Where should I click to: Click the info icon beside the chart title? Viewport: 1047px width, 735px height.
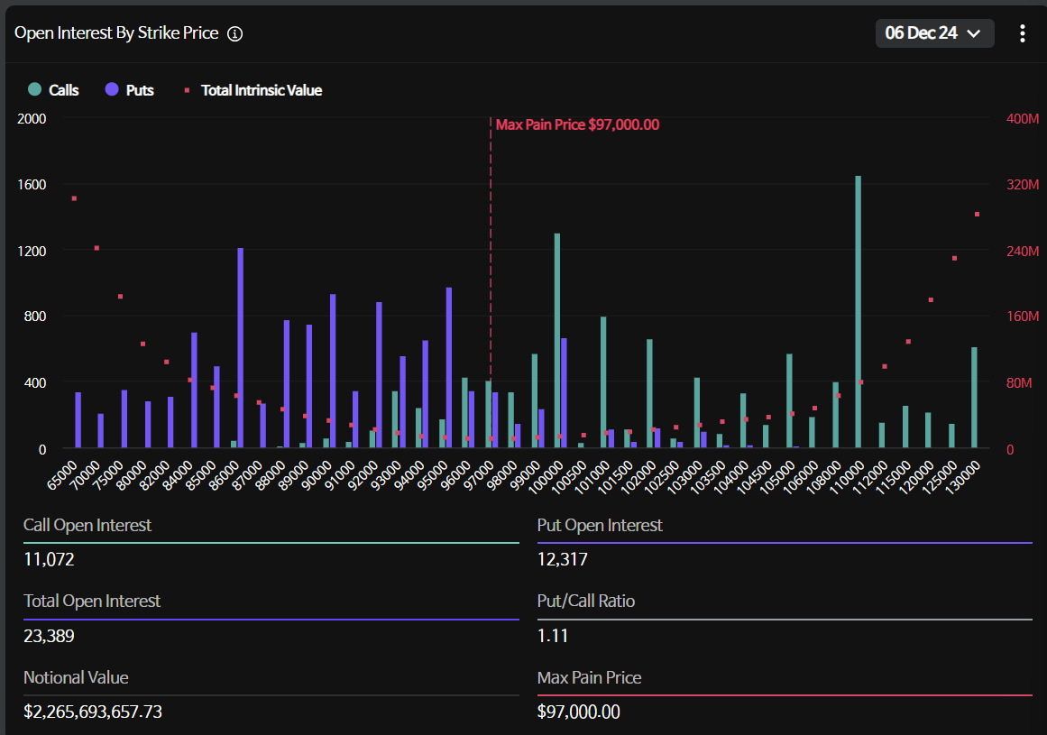(235, 34)
